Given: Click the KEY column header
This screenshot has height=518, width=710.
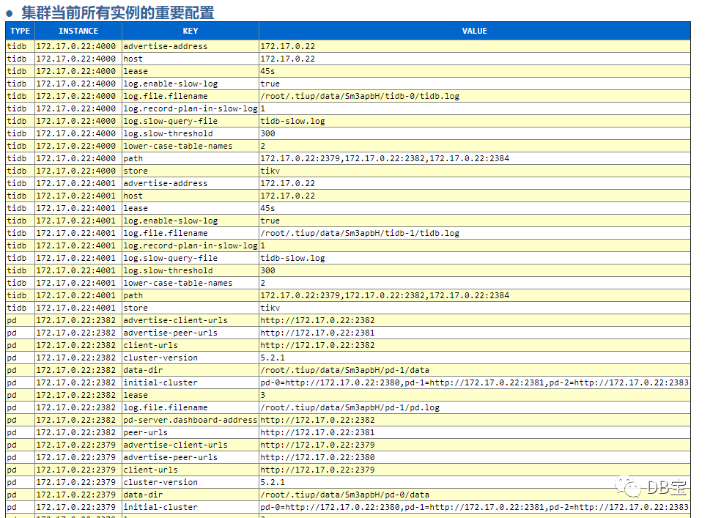Looking at the screenshot, I should point(191,31).
